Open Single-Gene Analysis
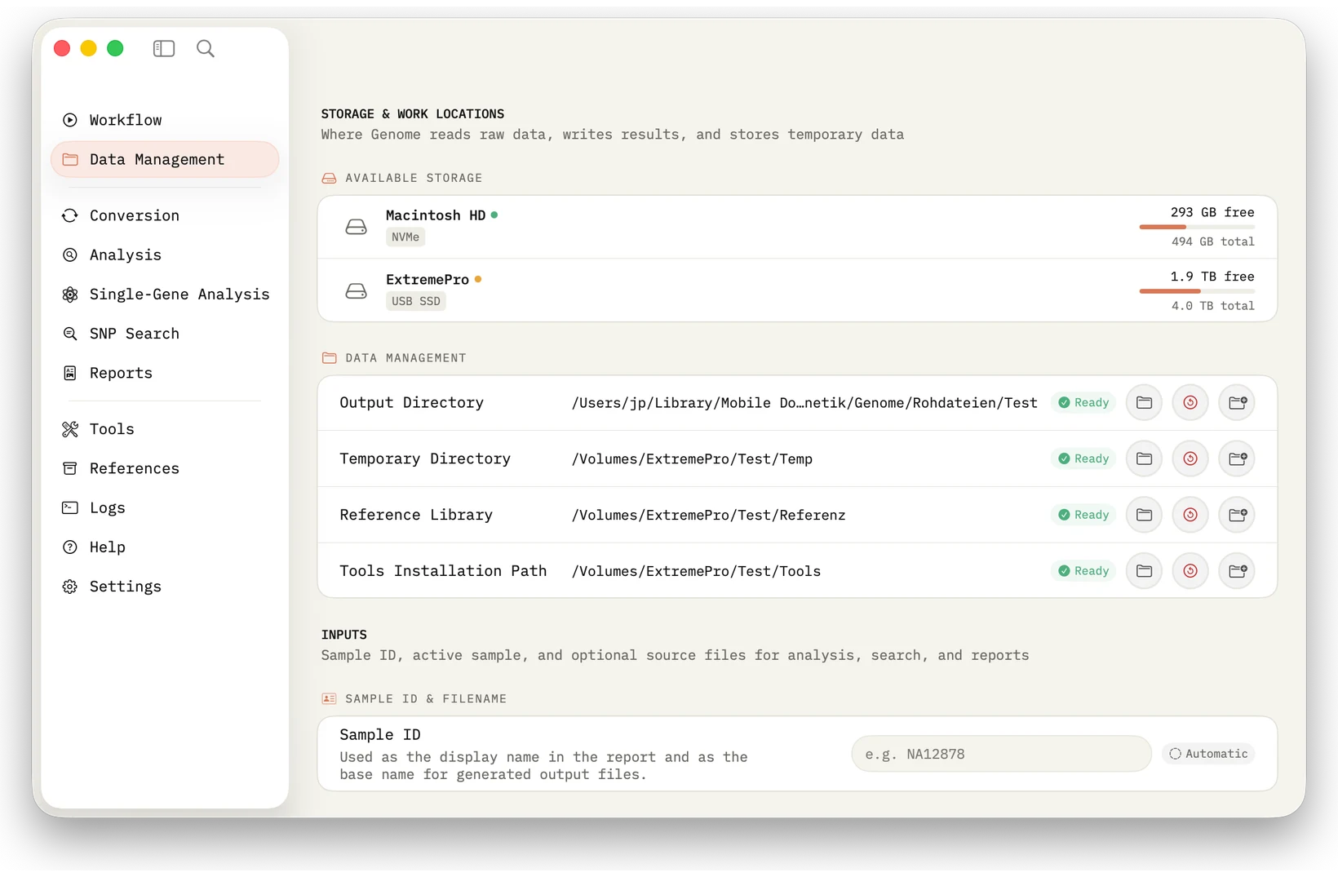Viewport: 1338px width, 877px height. pos(165,294)
